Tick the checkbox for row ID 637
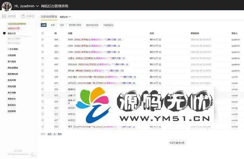 (x=43, y=83)
